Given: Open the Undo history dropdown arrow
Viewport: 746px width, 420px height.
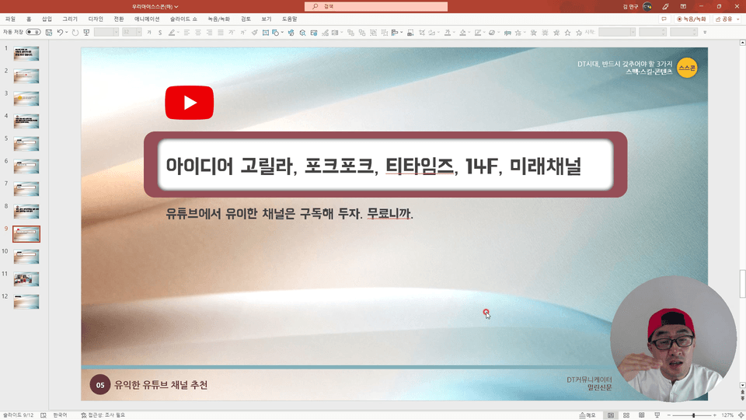Looking at the screenshot, I should [x=67, y=33].
